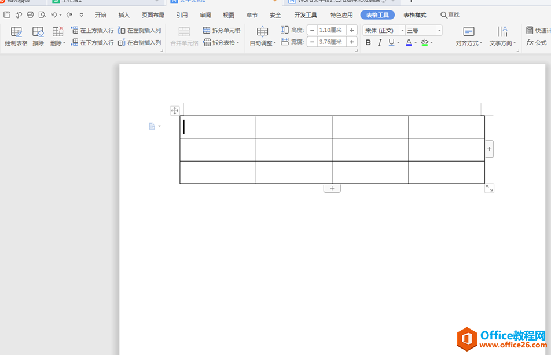
Task: Click the Quick Calculate (快速计算) icon
Action: tap(530, 30)
